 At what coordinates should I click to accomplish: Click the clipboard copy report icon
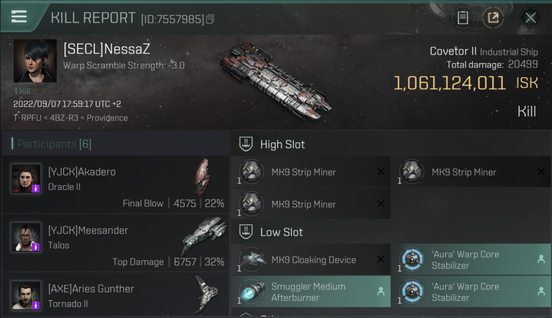point(462,18)
